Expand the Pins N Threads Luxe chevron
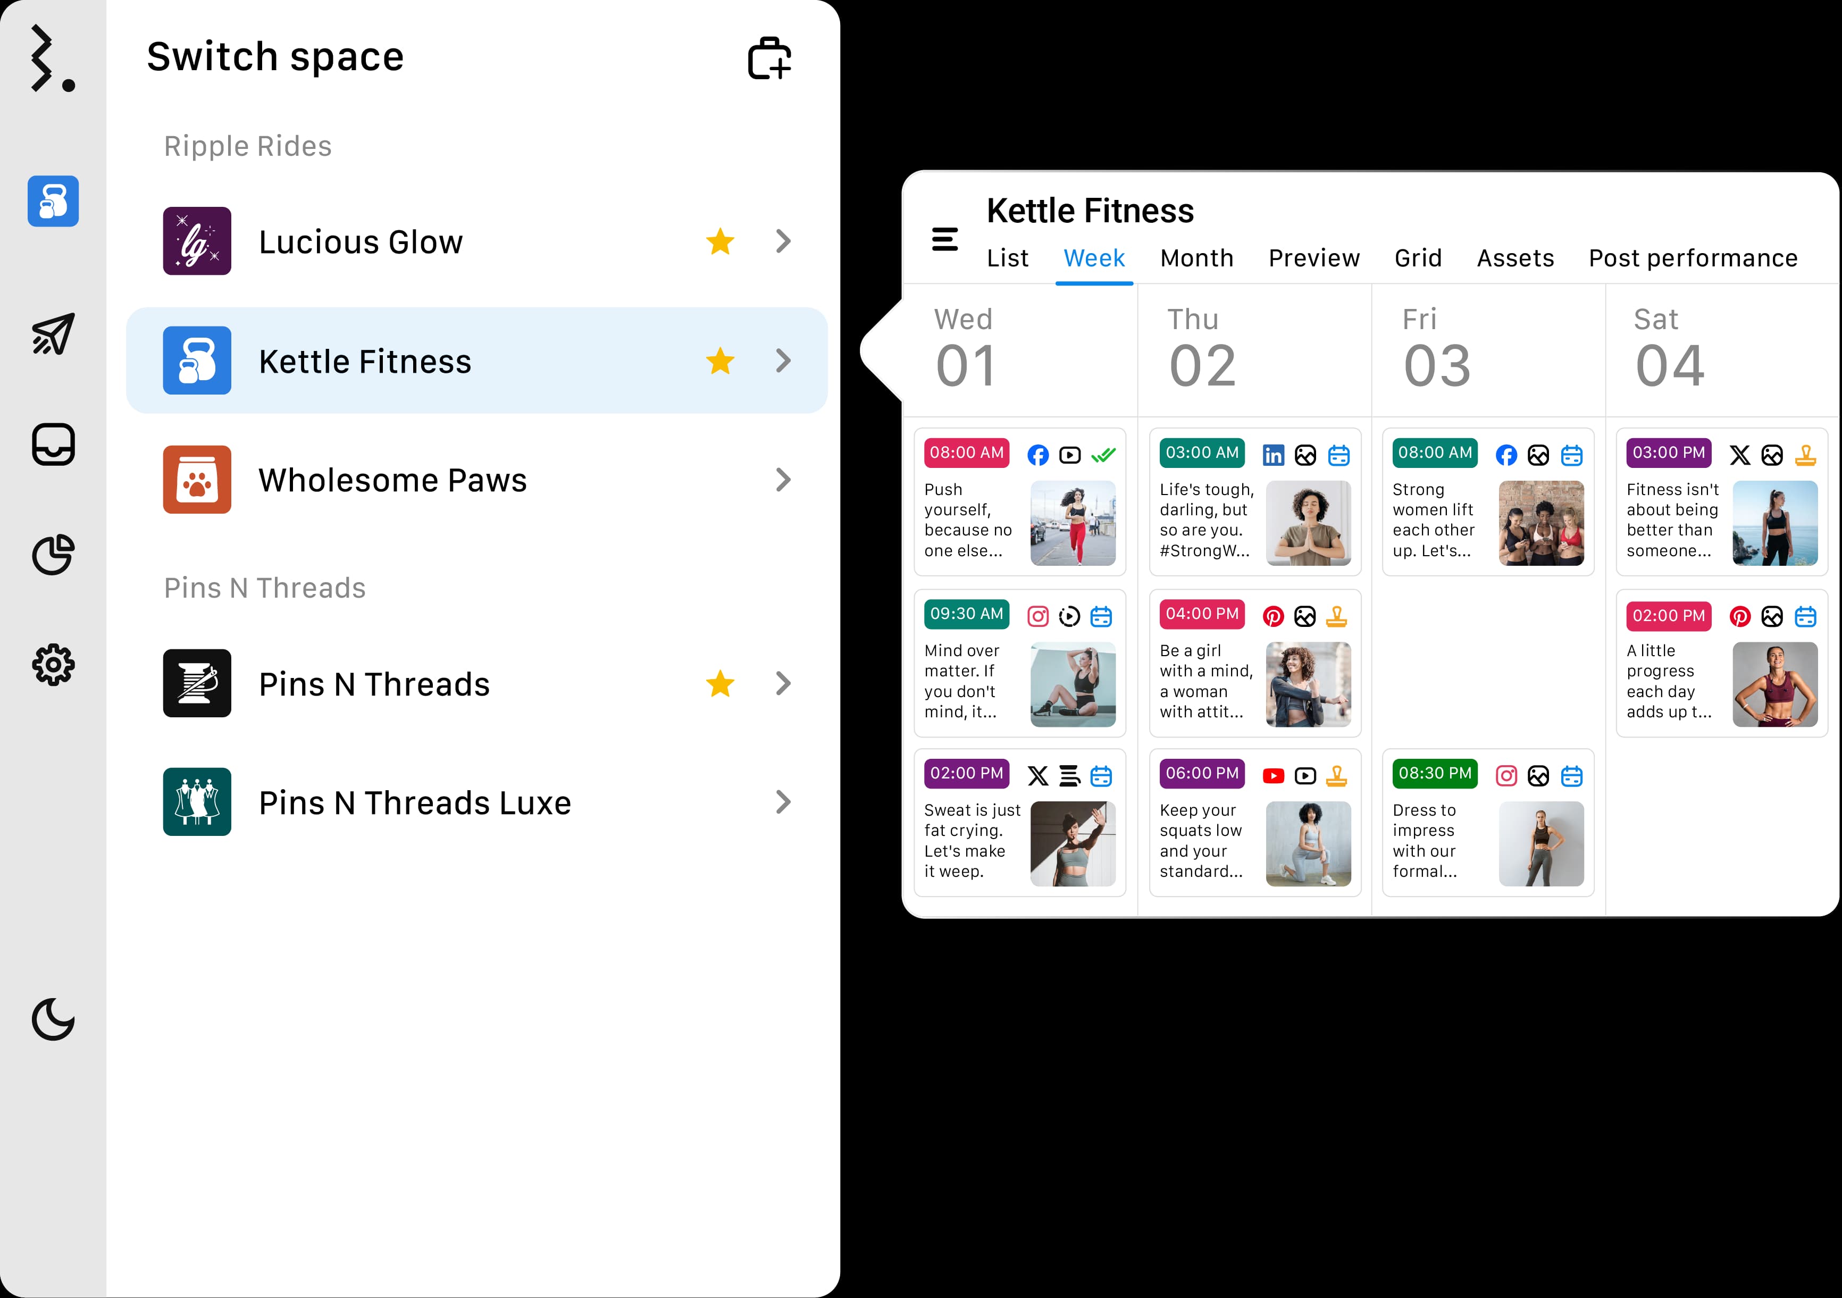1842x1298 pixels. pyautogui.click(x=783, y=802)
